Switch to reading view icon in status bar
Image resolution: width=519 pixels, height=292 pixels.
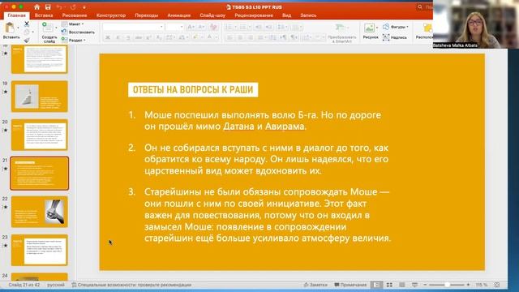[402, 285]
